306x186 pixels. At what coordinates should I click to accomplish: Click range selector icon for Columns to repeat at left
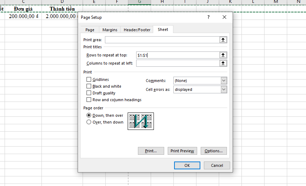click(223, 63)
